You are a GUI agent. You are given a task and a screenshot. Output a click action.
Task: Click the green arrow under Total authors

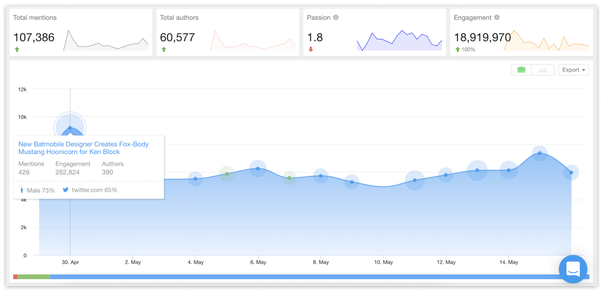click(164, 49)
